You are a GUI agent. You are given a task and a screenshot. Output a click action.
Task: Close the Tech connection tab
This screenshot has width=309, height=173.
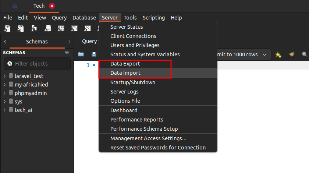tap(52, 6)
